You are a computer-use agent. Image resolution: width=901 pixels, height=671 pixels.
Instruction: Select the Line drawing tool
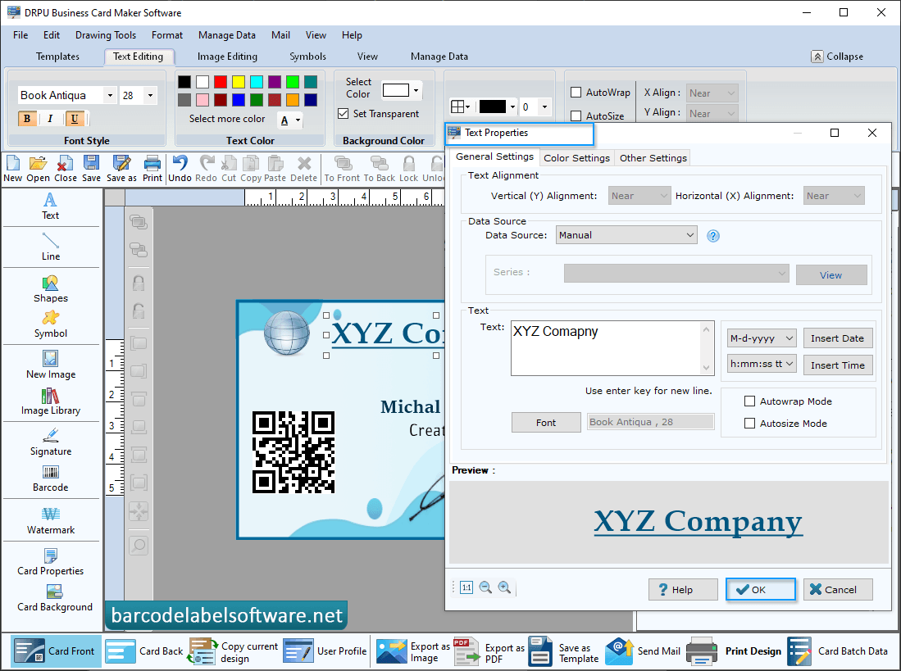(x=51, y=247)
